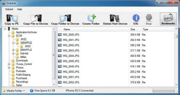This screenshot has height=95, width=180.
Task: Open the Help menu
Action: pos(20,9)
